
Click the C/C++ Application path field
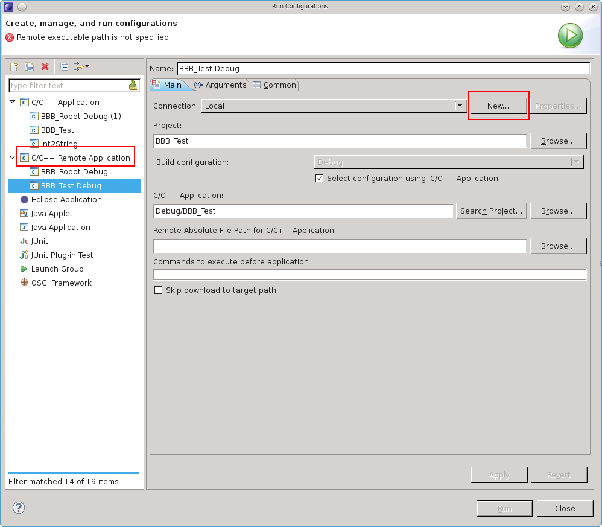[x=303, y=211]
